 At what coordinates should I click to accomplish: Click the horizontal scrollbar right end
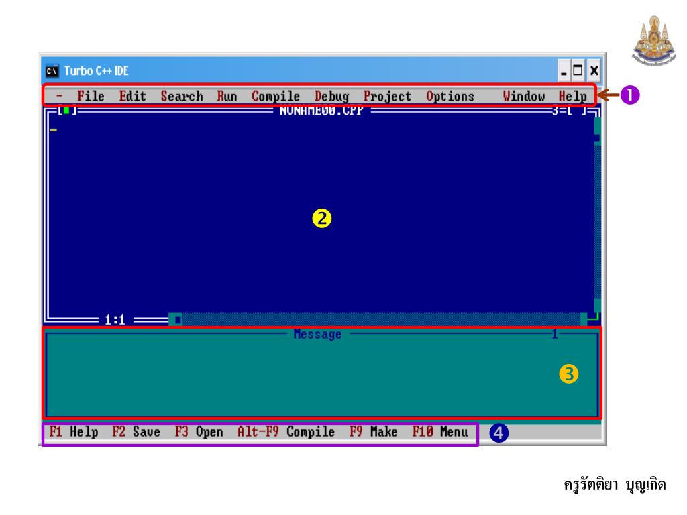click(584, 319)
